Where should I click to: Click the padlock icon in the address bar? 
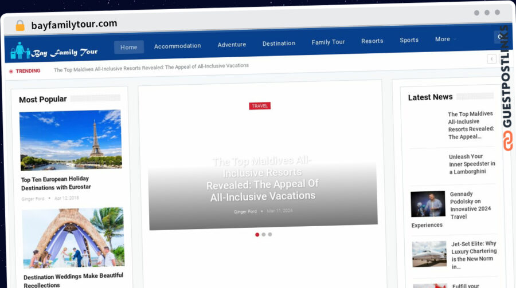(x=20, y=25)
